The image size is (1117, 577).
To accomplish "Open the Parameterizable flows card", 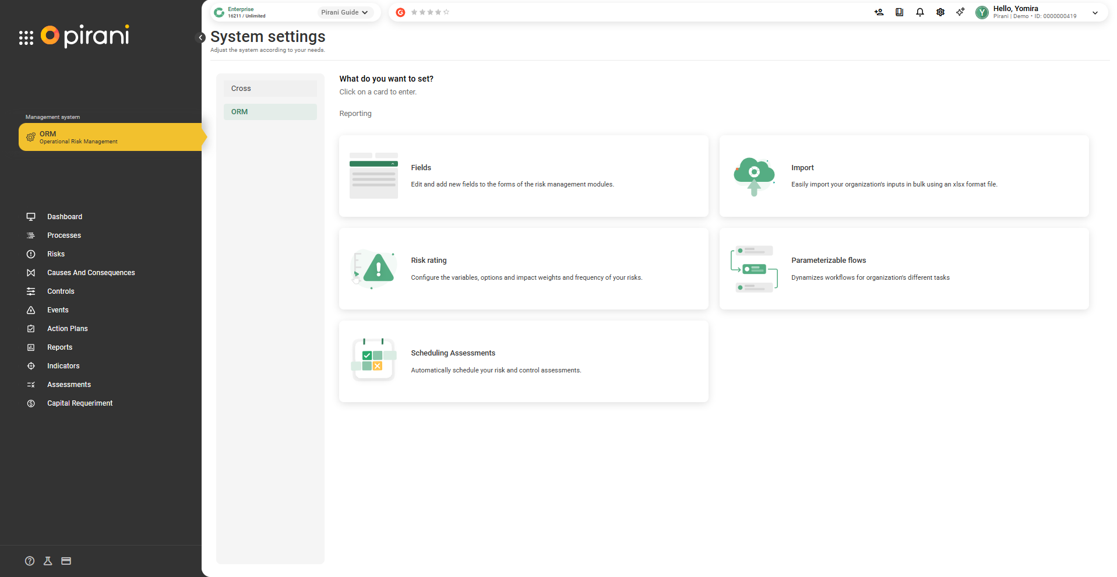I will (903, 269).
